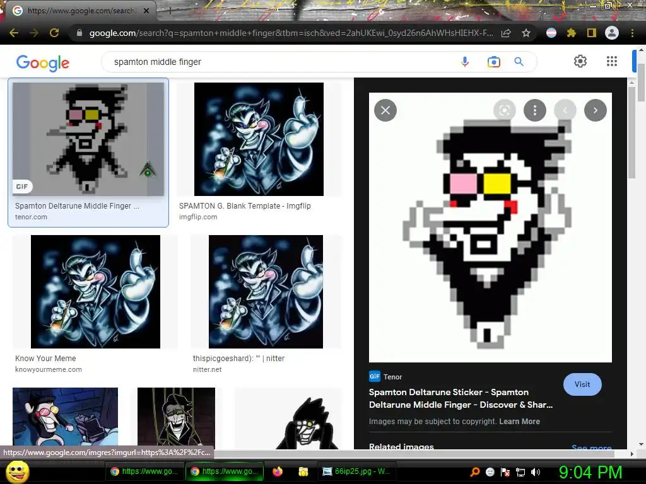Click the striped flag extension icon
The image size is (646, 484).
pos(551,33)
